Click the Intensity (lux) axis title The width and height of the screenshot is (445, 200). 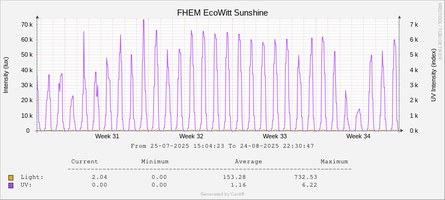(6, 75)
